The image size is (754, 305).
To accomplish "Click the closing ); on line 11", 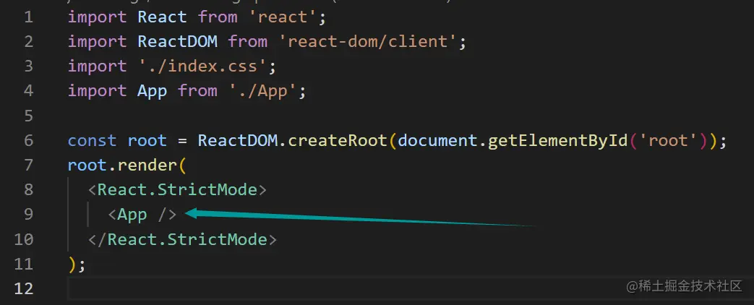I will [x=77, y=264].
